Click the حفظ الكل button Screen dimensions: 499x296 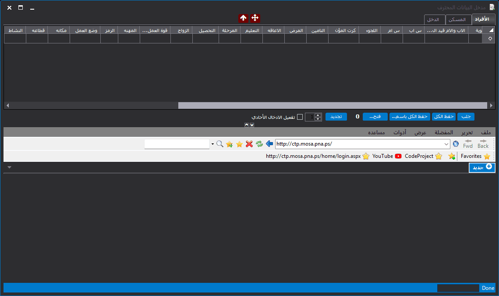pos(444,117)
